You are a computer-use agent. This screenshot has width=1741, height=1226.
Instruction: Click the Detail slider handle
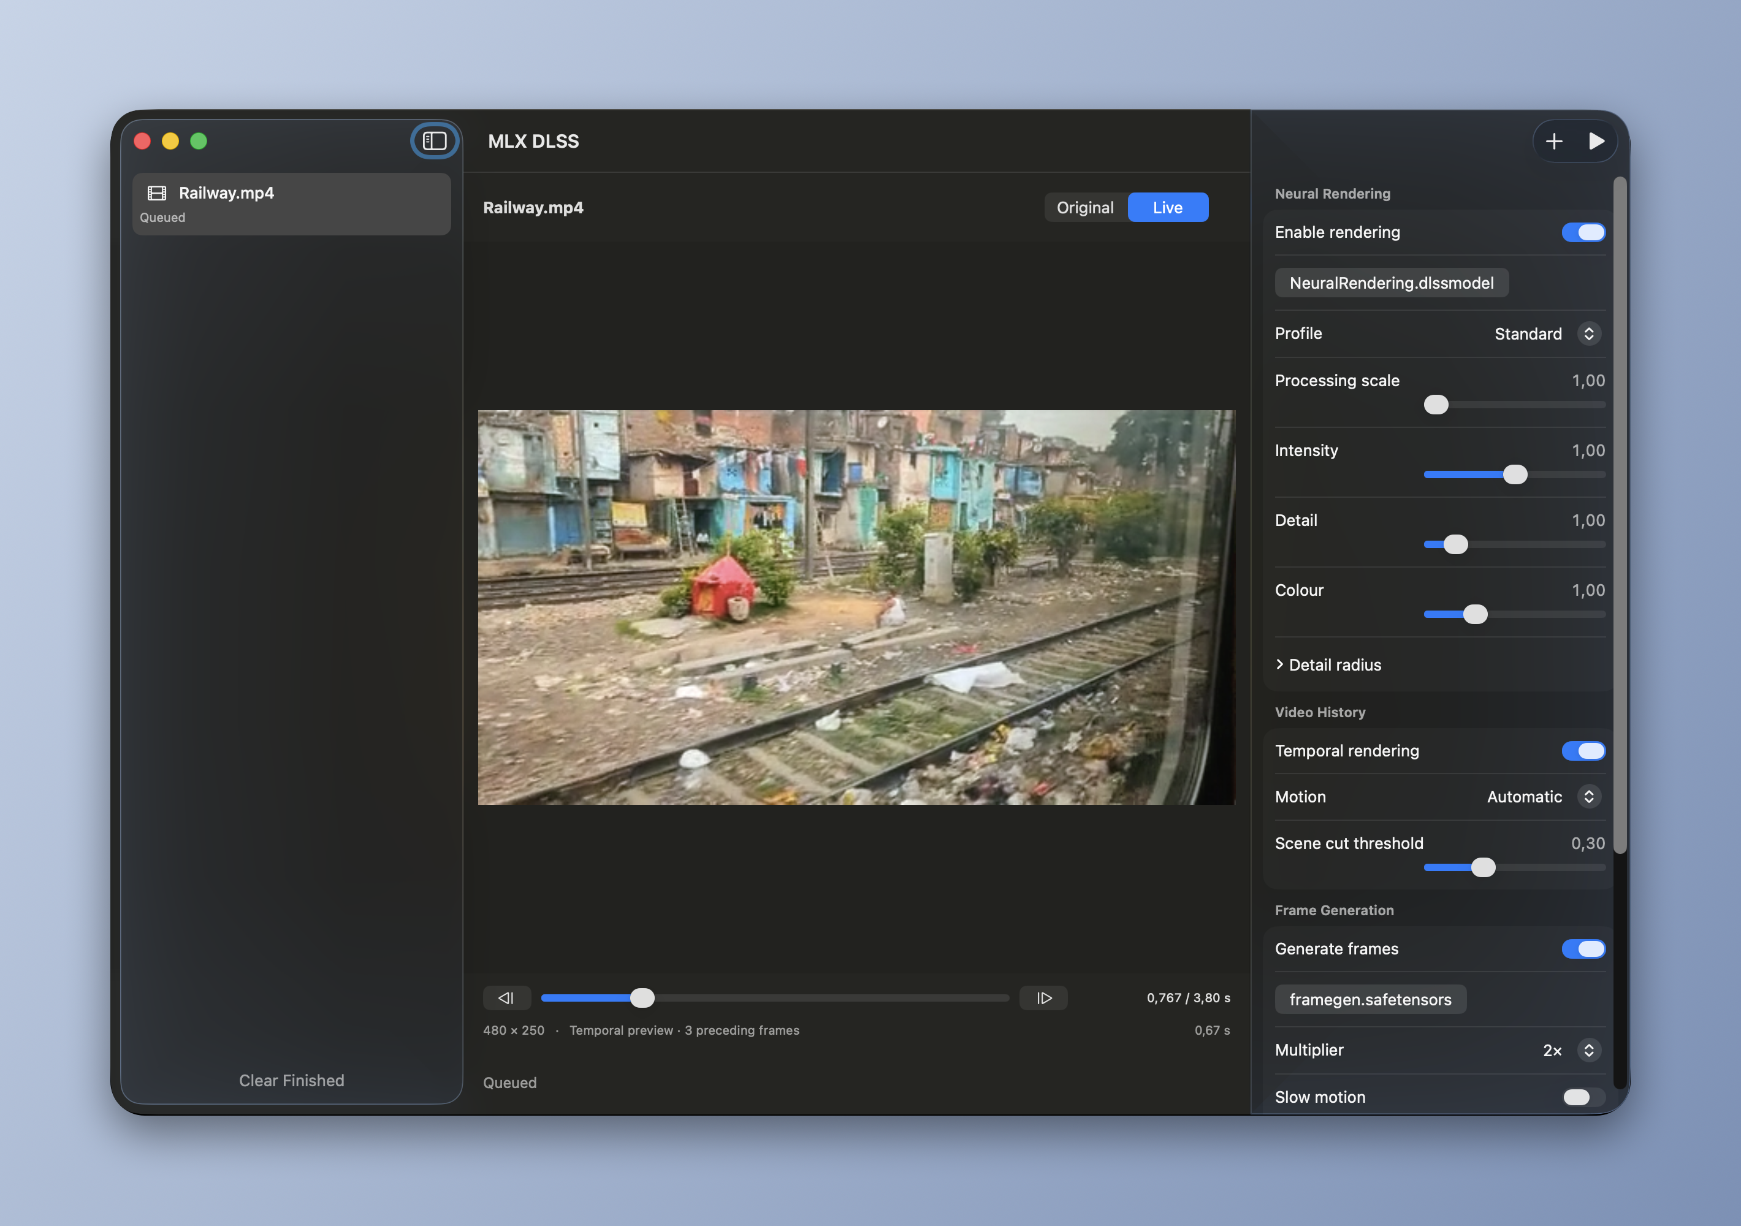pyautogui.click(x=1455, y=544)
